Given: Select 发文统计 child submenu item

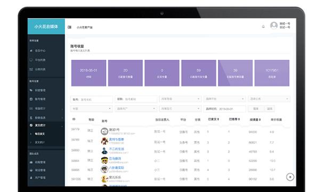Looking at the screenshot, I should click(x=40, y=142).
